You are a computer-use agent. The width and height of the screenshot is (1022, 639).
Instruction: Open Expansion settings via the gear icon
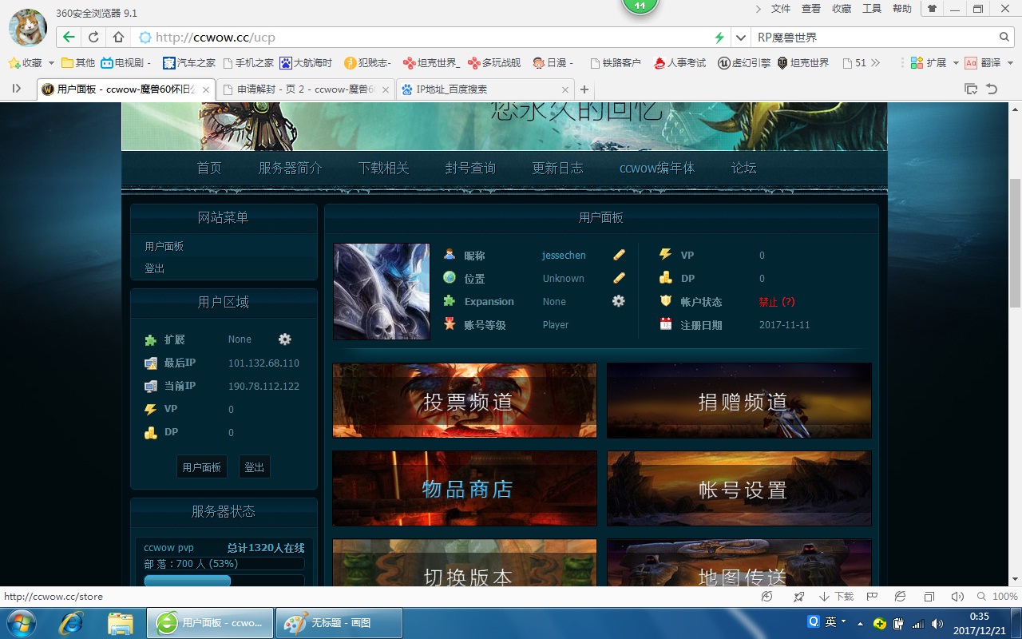[617, 301]
